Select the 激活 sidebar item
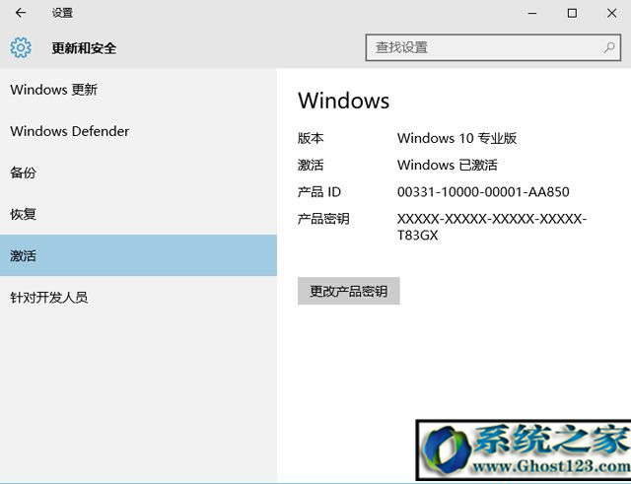Image resolution: width=631 pixels, height=484 pixels. pos(138,255)
